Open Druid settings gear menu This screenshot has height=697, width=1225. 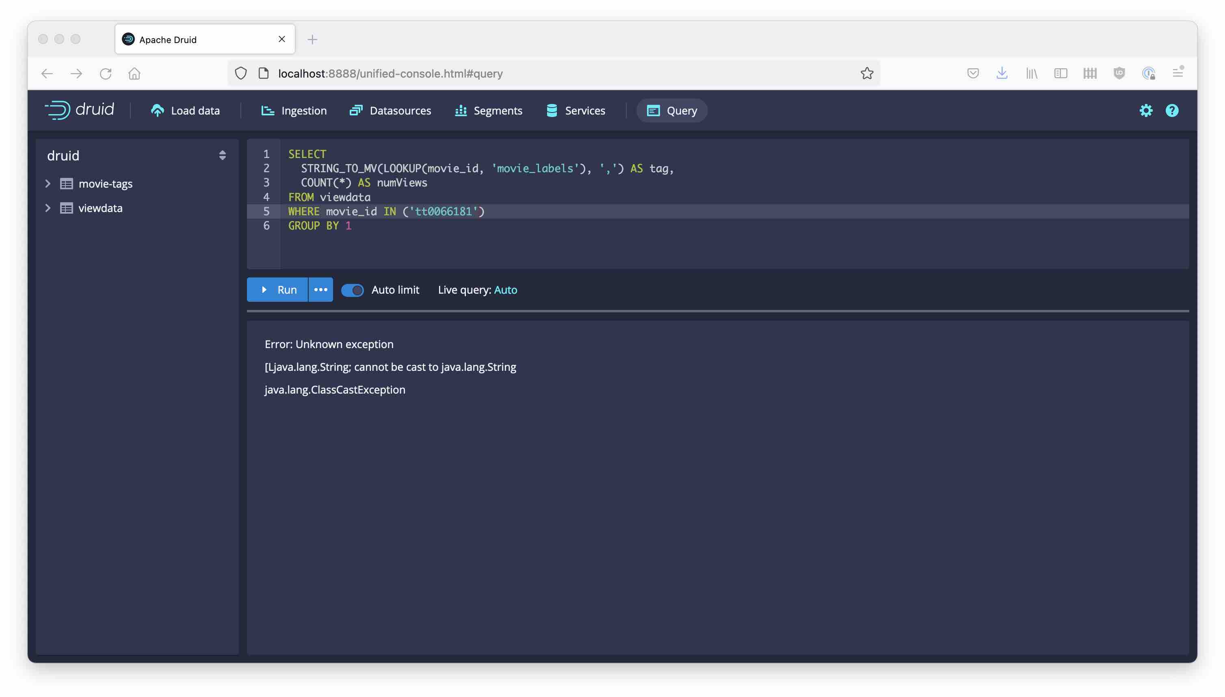coord(1145,110)
